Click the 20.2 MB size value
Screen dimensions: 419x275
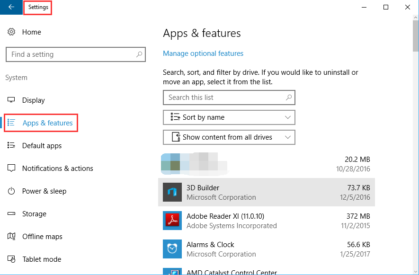tap(357, 160)
